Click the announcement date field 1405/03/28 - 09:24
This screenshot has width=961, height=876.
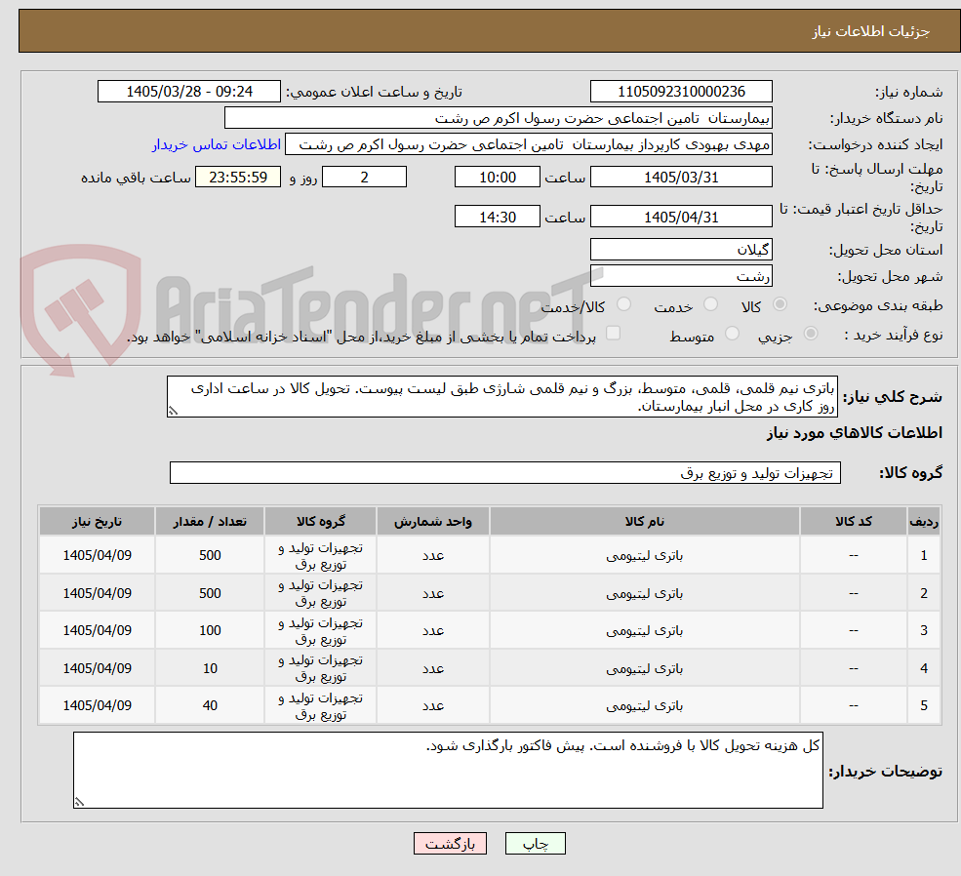click(188, 92)
